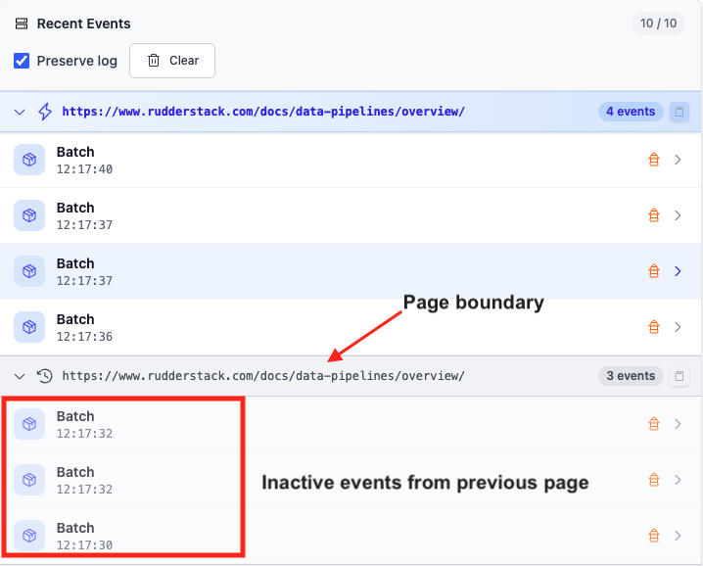703x566 pixels.
Task: Click the orange lighthouse icon on Batch 12:17:40
Action: point(654,160)
